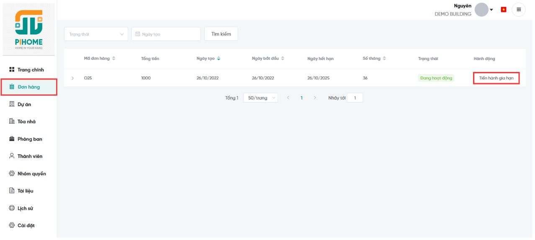Sort by Số tháng column

[x=384, y=59]
